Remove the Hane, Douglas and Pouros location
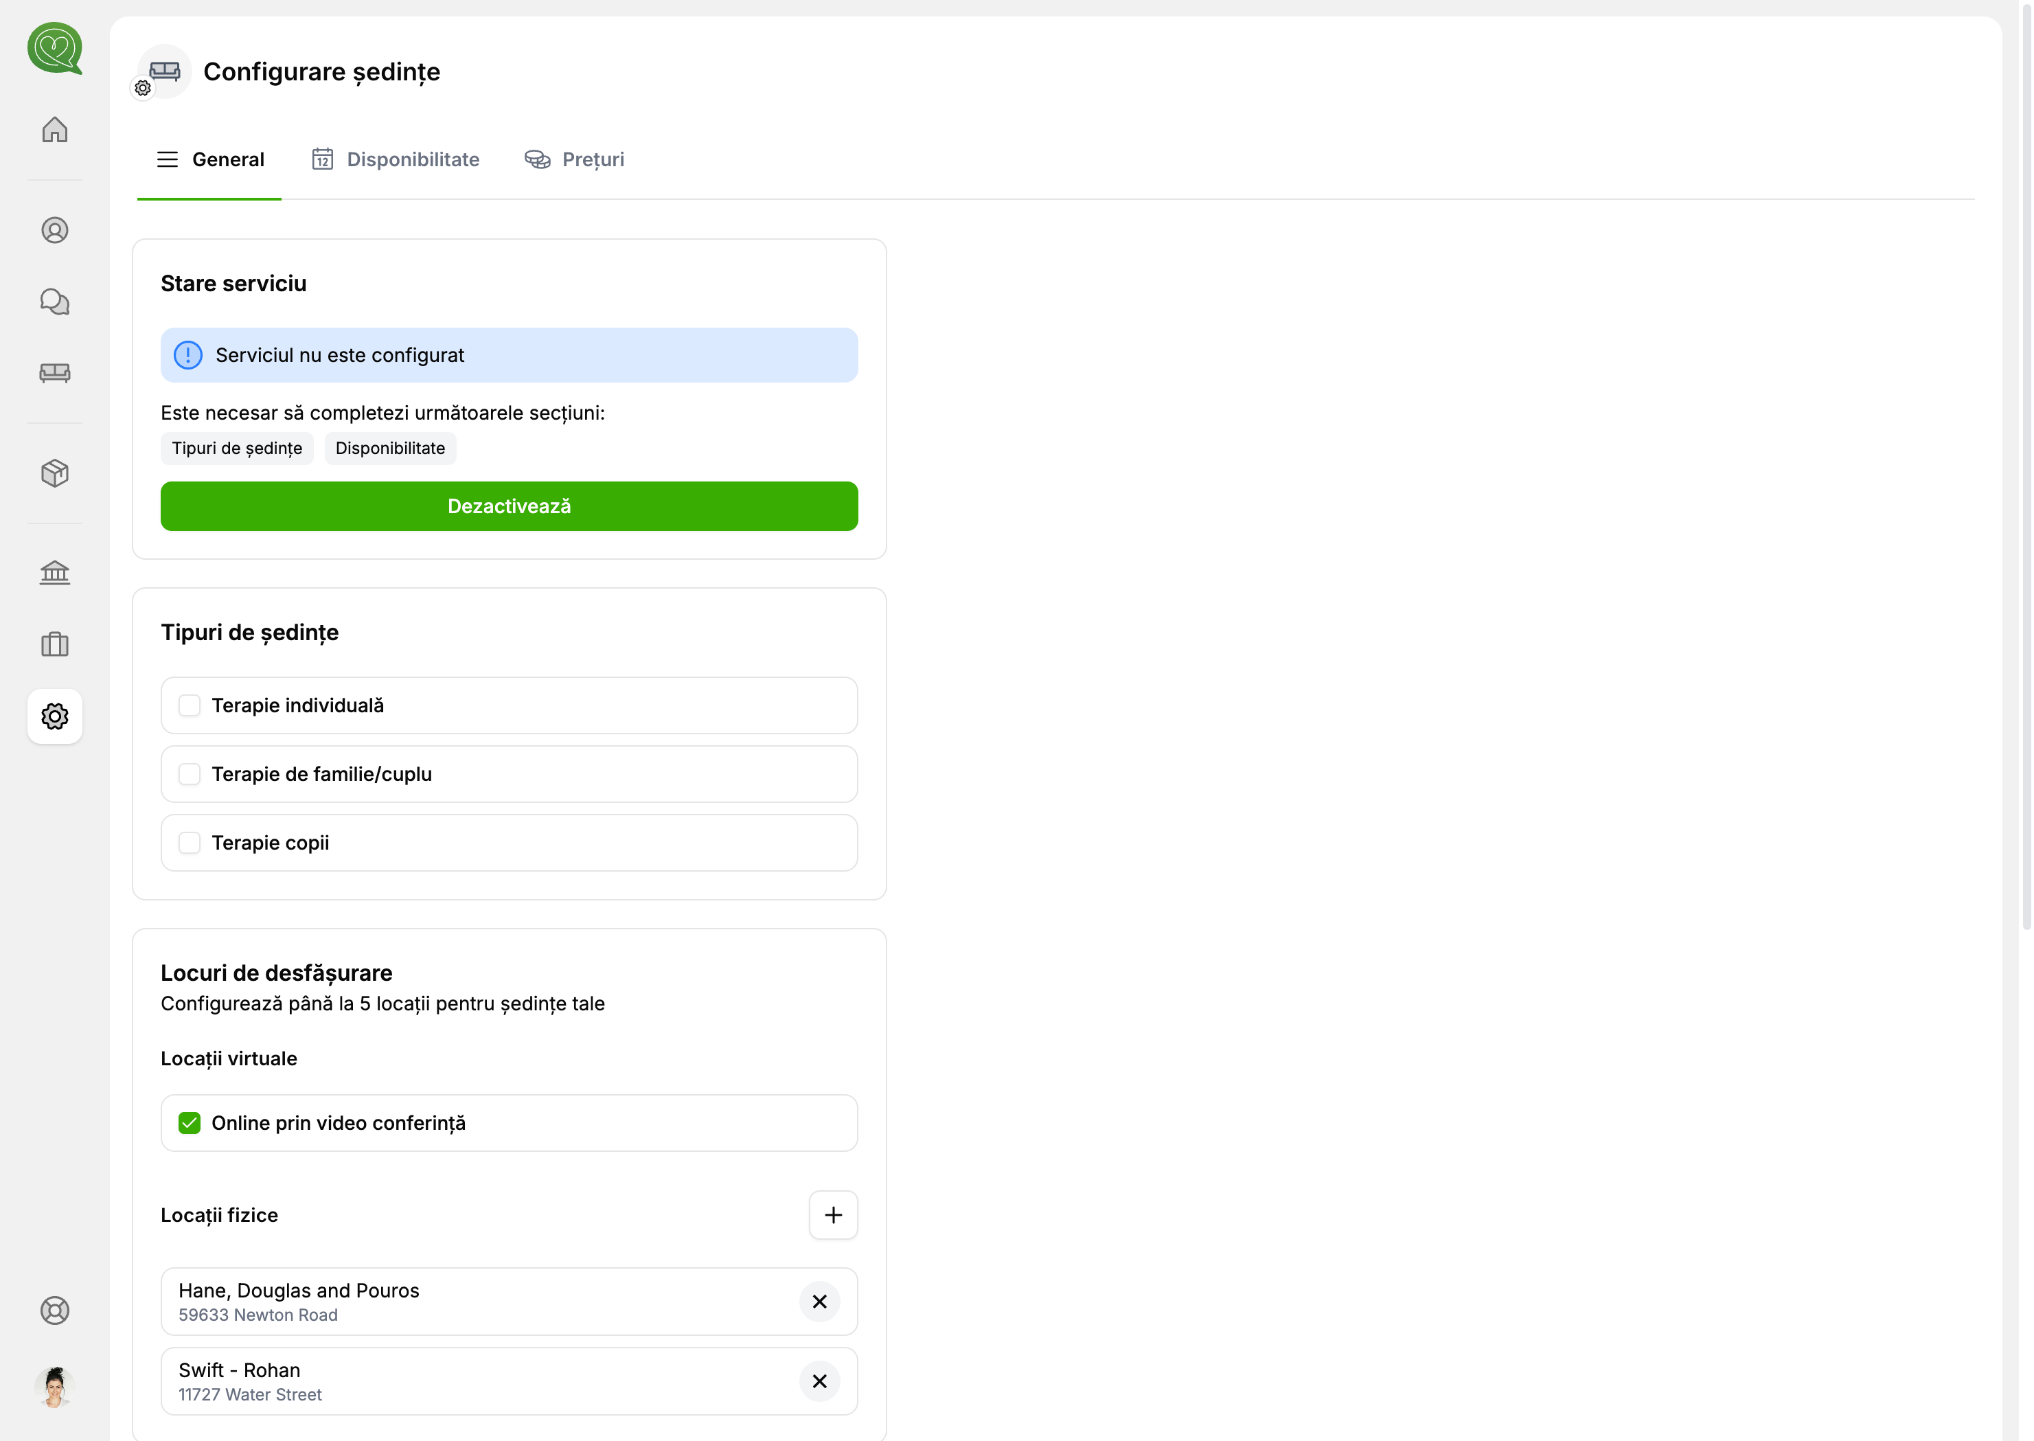 (x=820, y=1302)
